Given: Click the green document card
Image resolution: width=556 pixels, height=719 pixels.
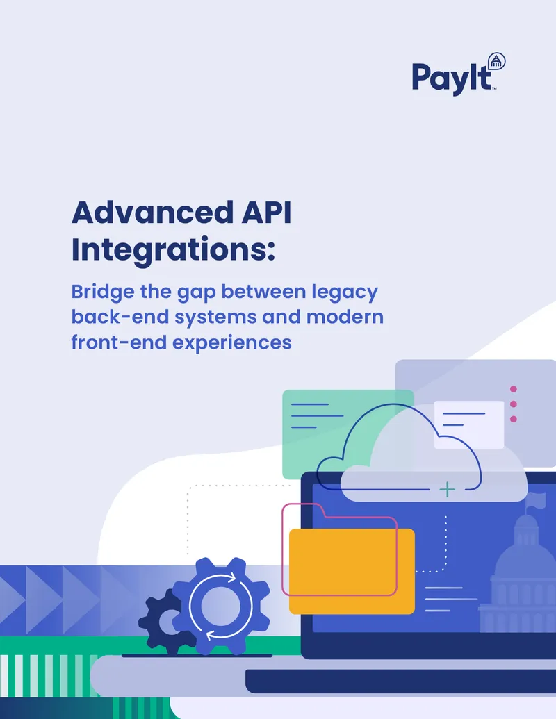Looking at the screenshot, I should (x=347, y=434).
